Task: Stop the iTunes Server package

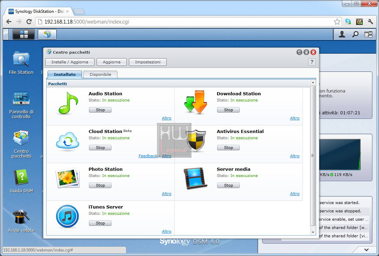Action: click(100, 223)
